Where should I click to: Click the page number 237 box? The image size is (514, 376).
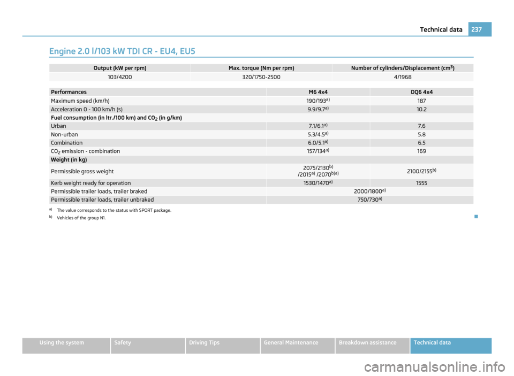pyautogui.click(x=480, y=29)
